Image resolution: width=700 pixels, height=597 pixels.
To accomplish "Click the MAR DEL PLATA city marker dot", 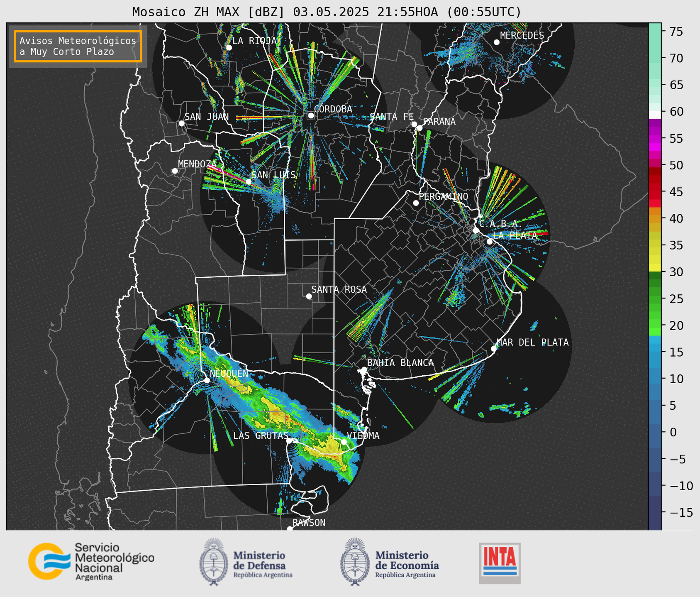I will 494,349.
